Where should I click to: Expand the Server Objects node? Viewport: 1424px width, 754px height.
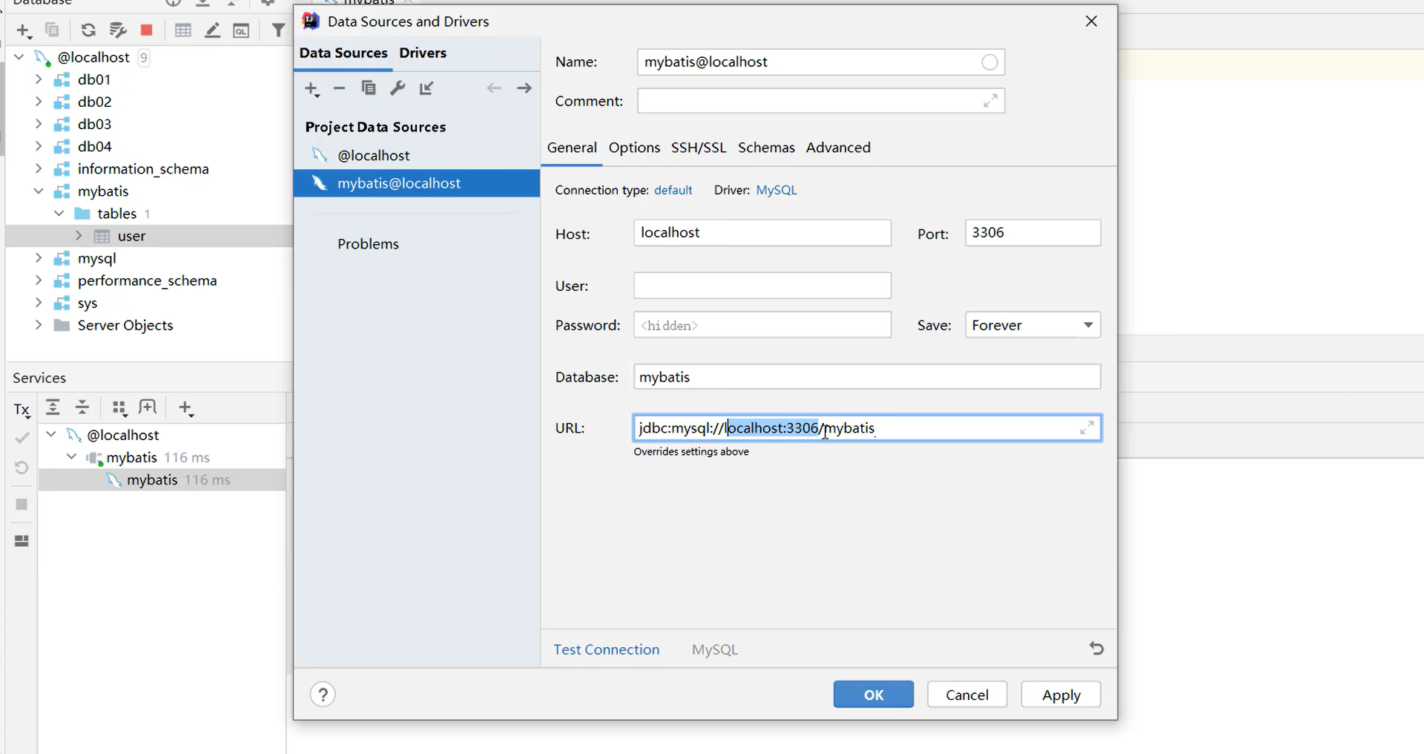[39, 325]
